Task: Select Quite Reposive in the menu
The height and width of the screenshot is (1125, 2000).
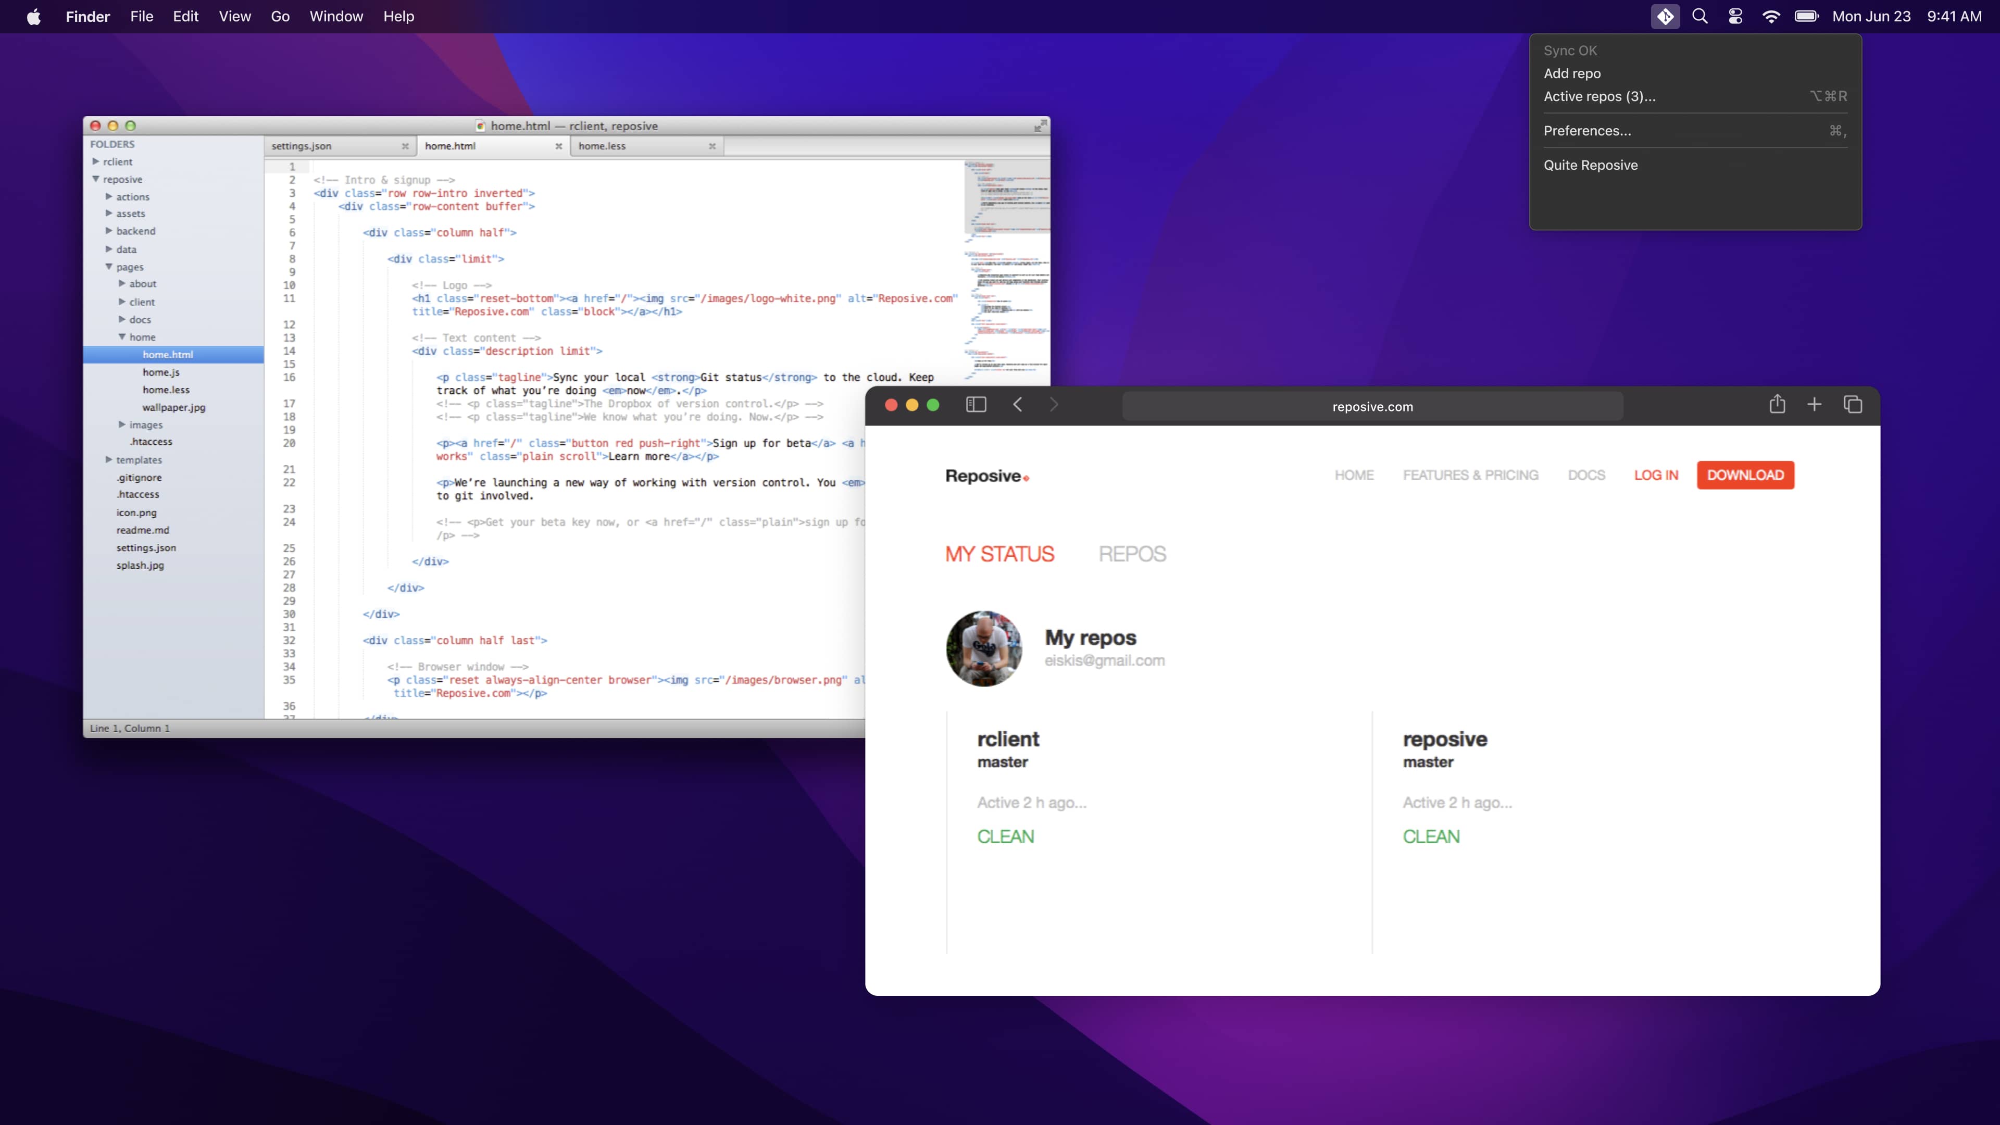Action: click(x=1695, y=165)
